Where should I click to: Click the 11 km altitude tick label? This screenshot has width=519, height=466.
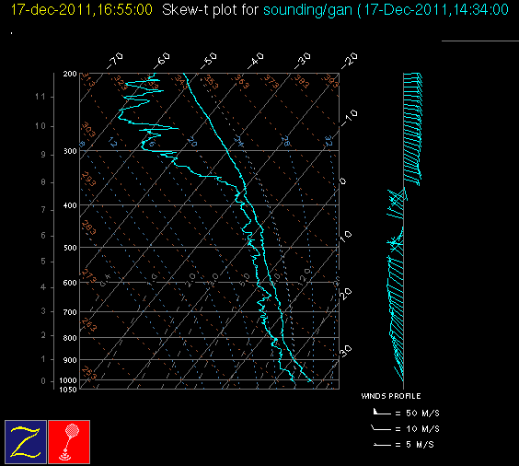point(40,97)
